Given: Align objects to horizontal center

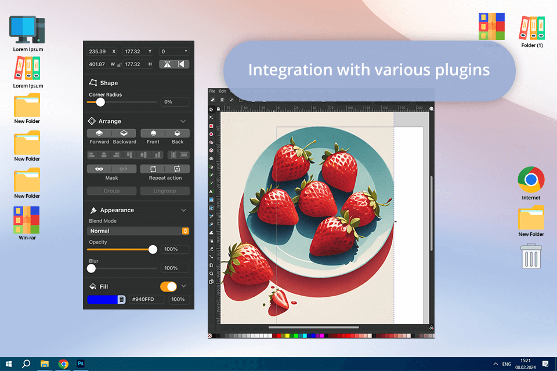Looking at the screenshot, I should click(x=104, y=155).
